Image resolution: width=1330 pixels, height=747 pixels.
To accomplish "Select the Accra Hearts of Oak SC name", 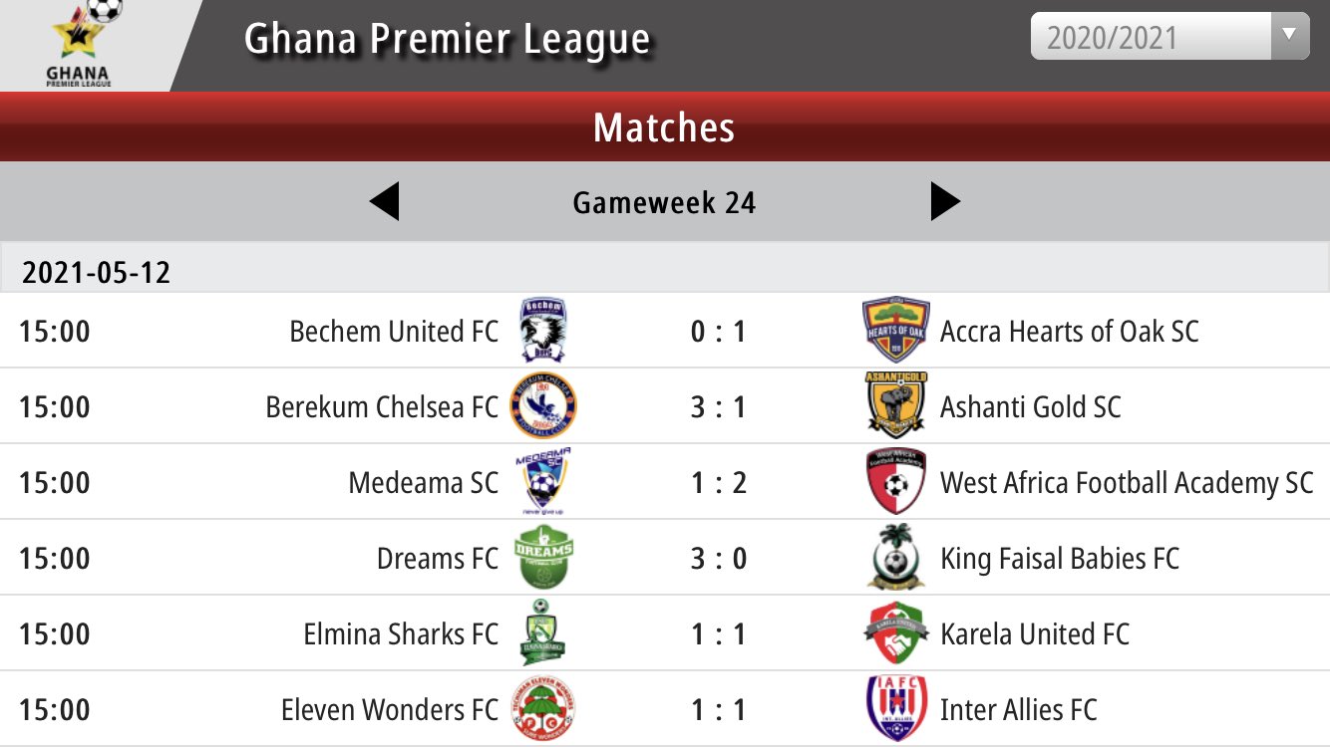I will [1069, 331].
